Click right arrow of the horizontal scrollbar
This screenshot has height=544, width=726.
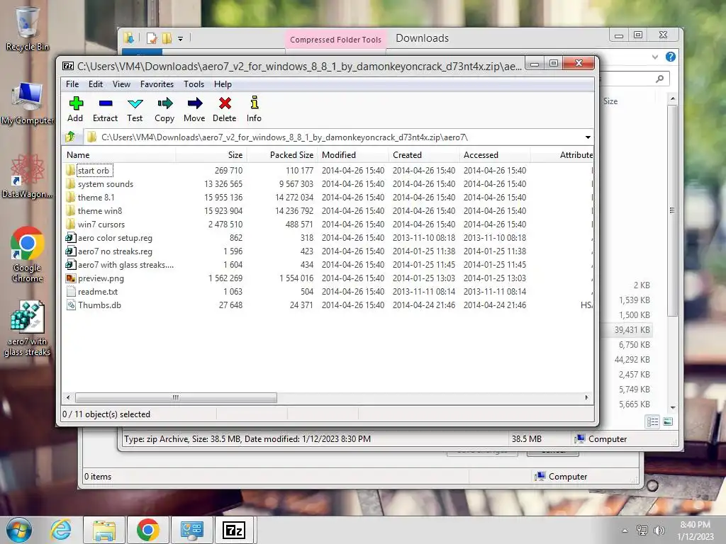pyautogui.click(x=586, y=397)
